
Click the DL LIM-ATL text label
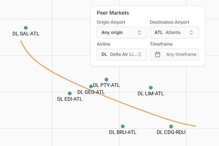pos(150,93)
